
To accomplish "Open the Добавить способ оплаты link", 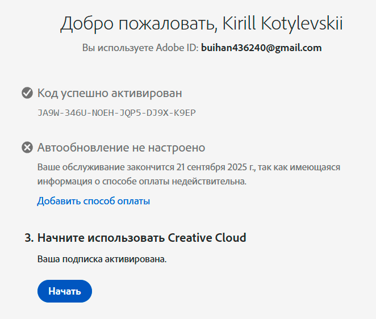I will tap(94, 201).
